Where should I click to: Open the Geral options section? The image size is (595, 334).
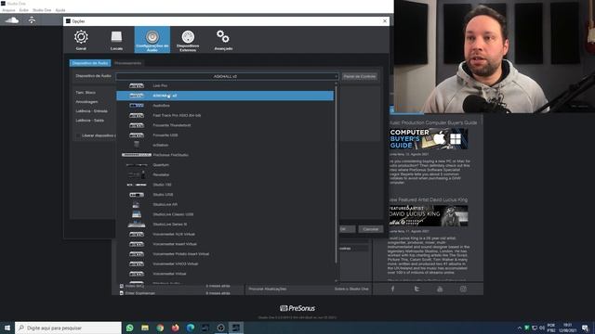pos(81,40)
